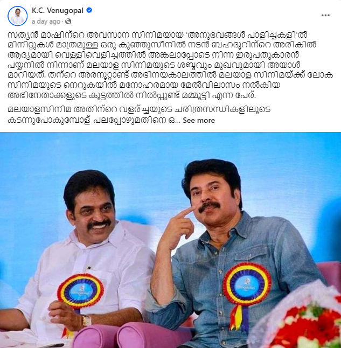Click the gold wristwatch in the photo
341x348 pixels.
coord(87,321)
